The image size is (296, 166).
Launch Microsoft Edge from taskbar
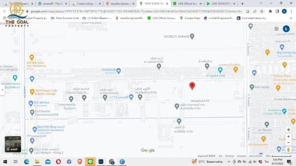27,162
